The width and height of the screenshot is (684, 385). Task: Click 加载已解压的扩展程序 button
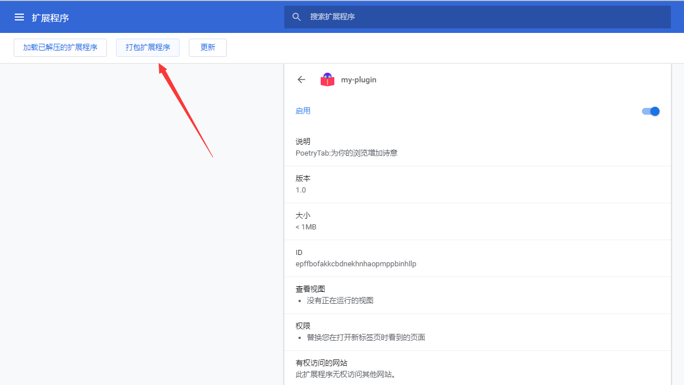tap(60, 48)
